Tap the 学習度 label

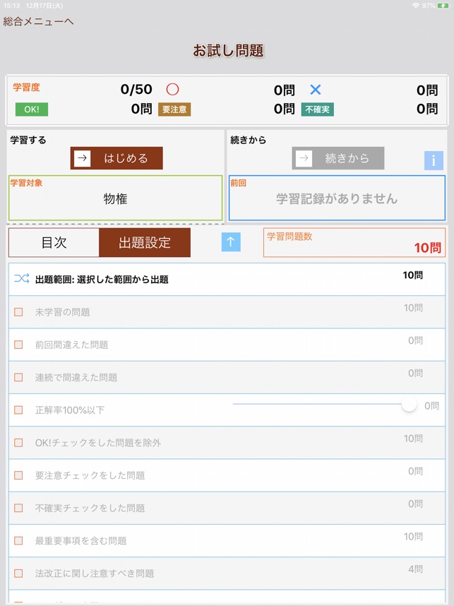tap(26, 88)
